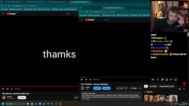Mute volume in the Bloodborne video player

pyautogui.click(x=12, y=89)
